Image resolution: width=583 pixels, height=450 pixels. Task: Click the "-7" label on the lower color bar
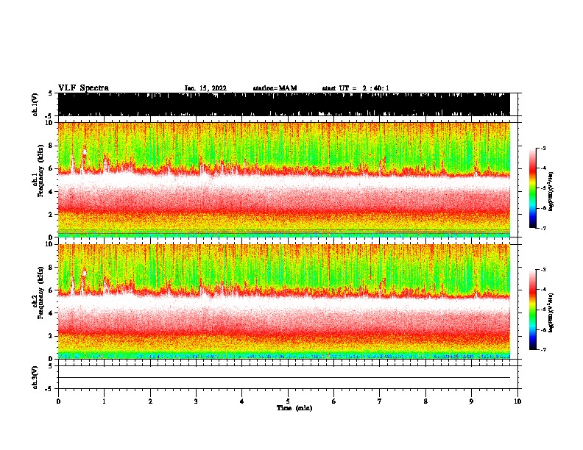tap(543, 349)
